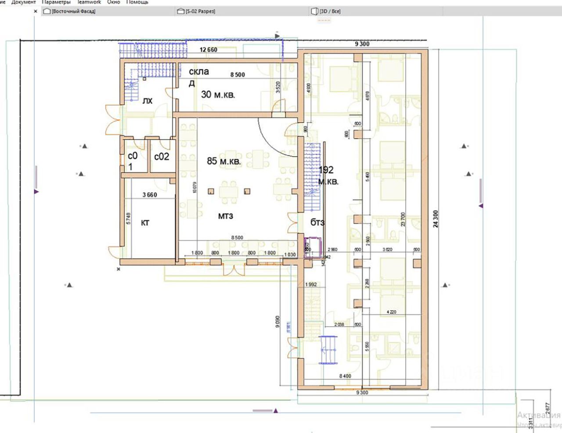Select the бтз room label

(317, 222)
